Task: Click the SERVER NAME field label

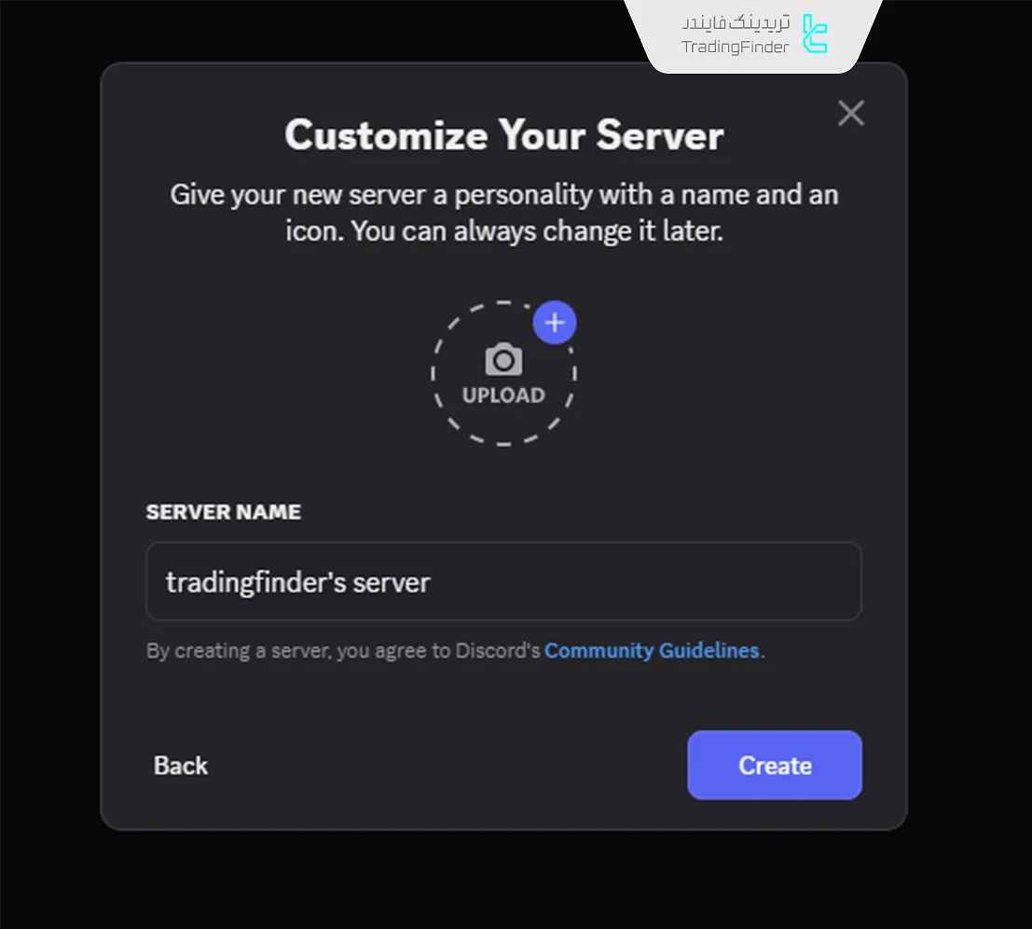Action: pos(223,511)
